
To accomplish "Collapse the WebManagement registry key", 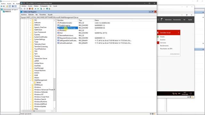I will pos(30,80).
